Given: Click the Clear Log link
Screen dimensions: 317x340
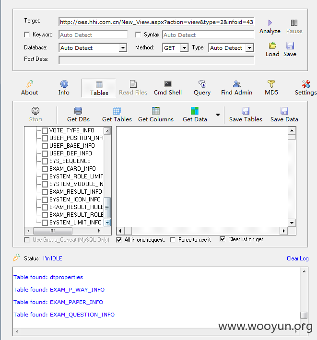Looking at the screenshot, I should point(297,258).
